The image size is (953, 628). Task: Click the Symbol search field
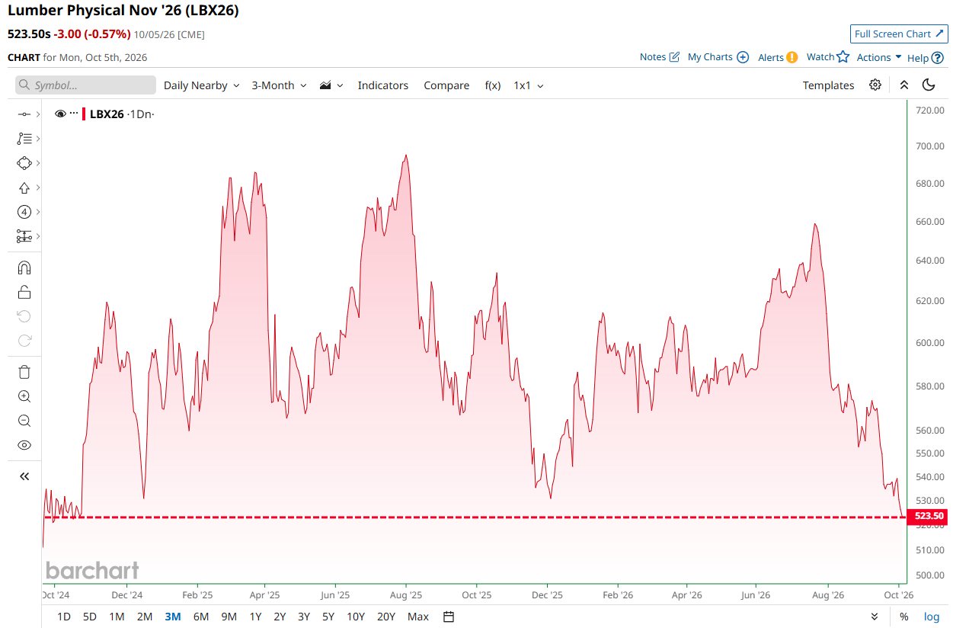pos(85,85)
